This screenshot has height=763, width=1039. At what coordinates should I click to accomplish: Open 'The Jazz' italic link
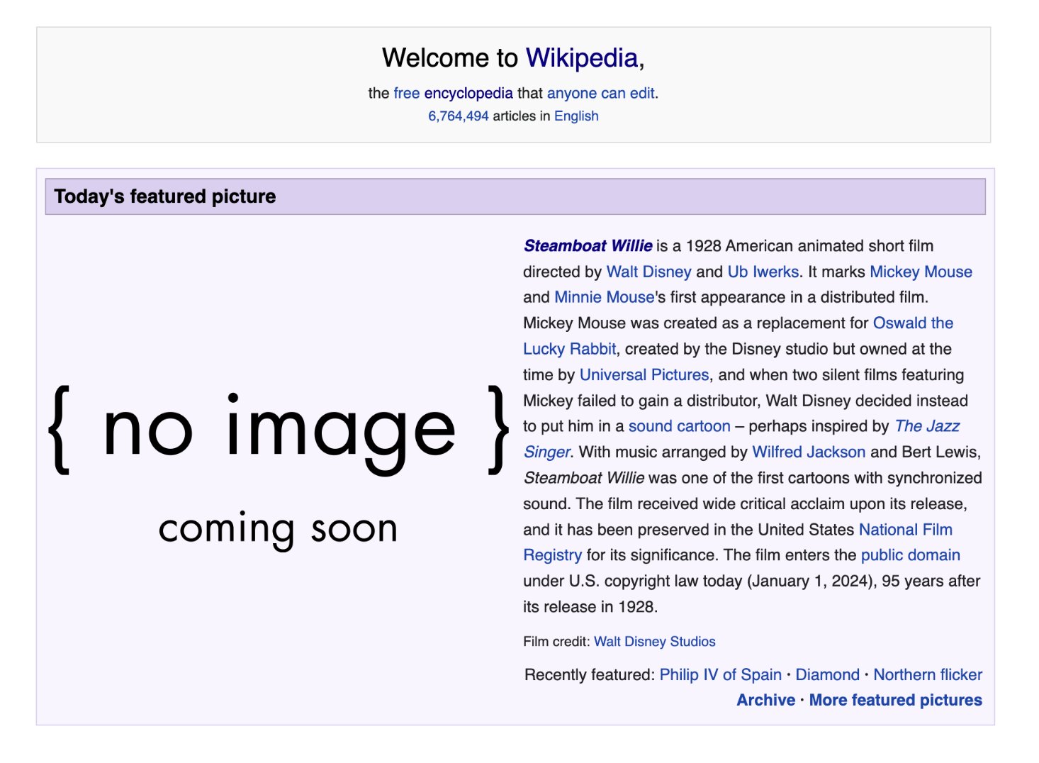[x=927, y=426]
